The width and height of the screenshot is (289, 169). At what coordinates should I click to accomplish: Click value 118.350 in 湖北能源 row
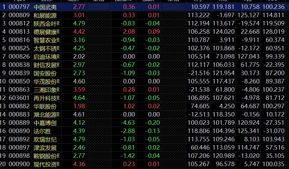[x=223, y=115]
